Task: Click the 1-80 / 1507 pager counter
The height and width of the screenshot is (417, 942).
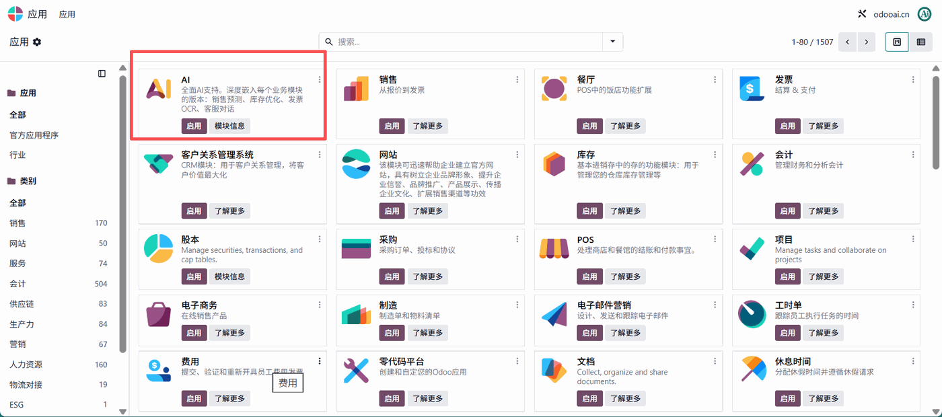Action: click(812, 42)
